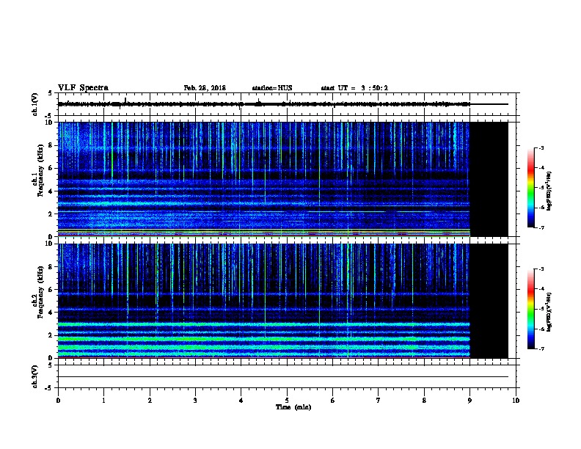Image resolution: width=581 pixels, height=449 pixels.
Task: Select the "start UT = 3:50:2" text
Action: point(354,88)
